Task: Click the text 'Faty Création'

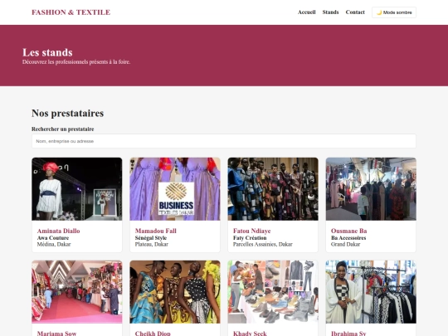Action: [250, 238]
